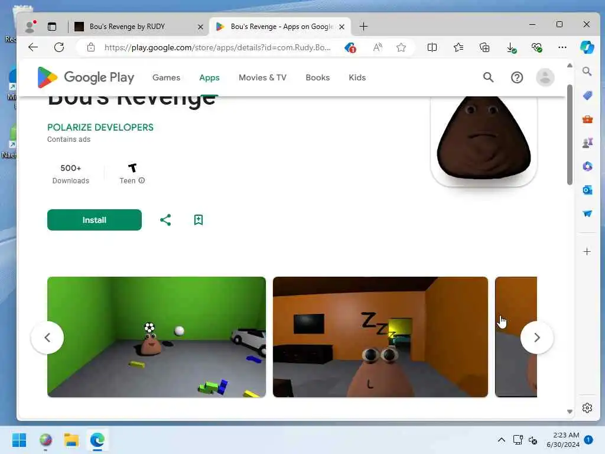Click the address bar URL
The width and height of the screenshot is (605, 454).
[x=217, y=47]
